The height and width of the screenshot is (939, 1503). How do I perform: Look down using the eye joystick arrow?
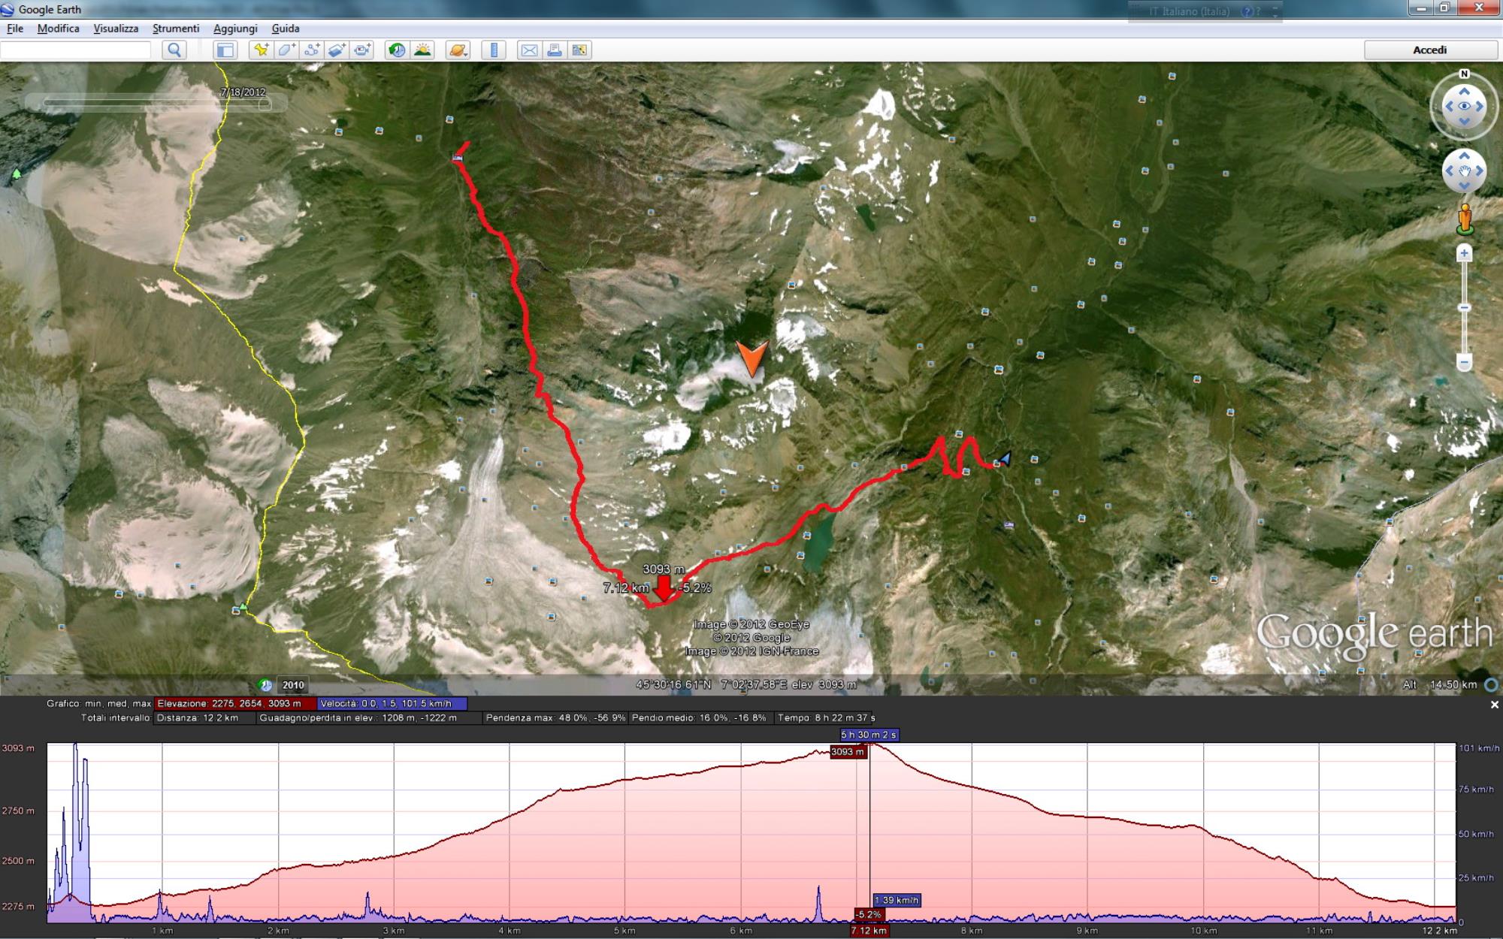pos(1464,122)
